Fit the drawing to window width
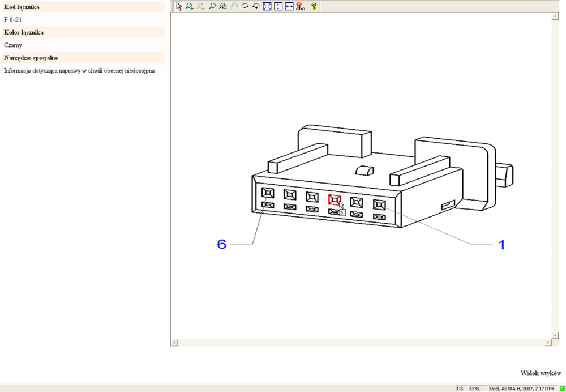The image size is (566, 392). tap(289, 6)
